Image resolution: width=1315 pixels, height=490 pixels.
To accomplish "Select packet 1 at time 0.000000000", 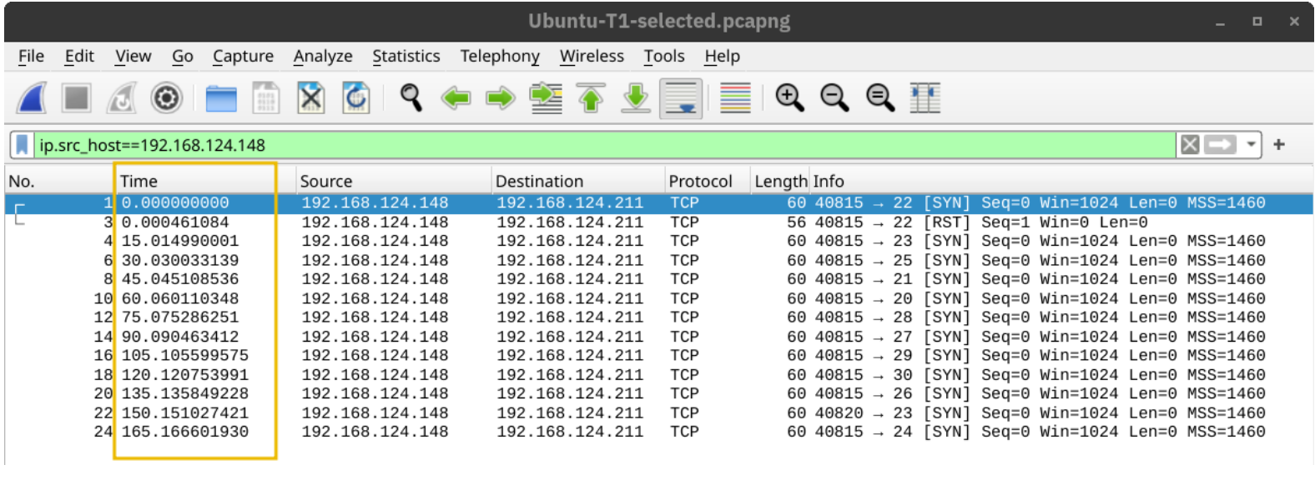I will [x=659, y=202].
